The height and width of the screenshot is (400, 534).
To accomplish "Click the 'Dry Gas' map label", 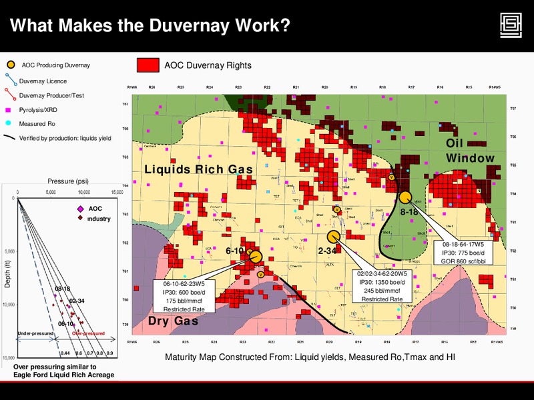I will coord(173,321).
